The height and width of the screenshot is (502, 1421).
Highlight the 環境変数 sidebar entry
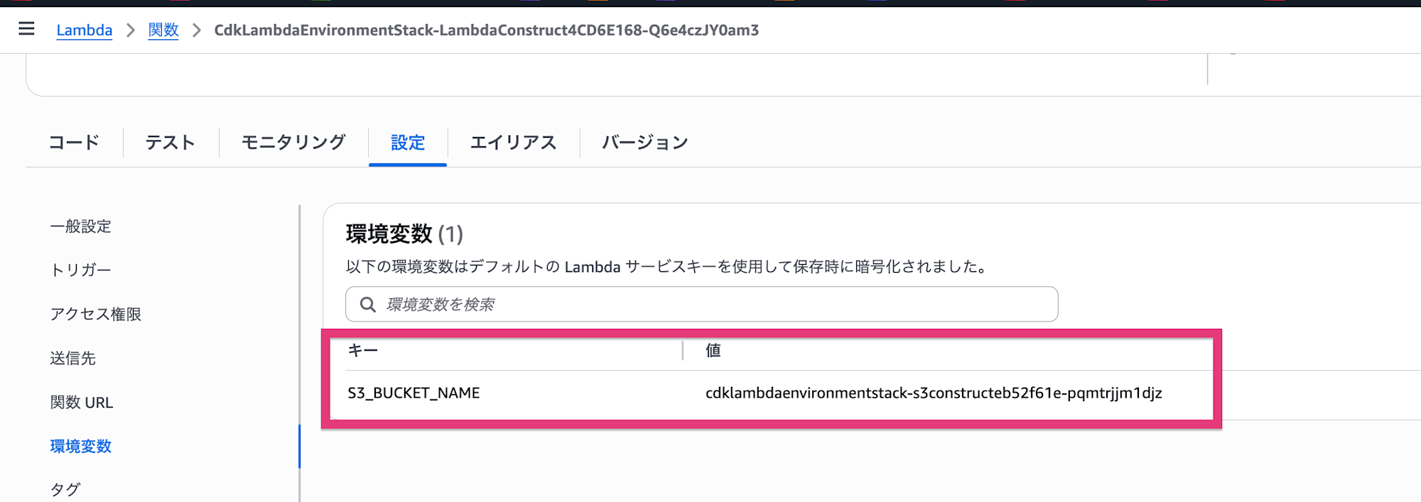pos(80,447)
